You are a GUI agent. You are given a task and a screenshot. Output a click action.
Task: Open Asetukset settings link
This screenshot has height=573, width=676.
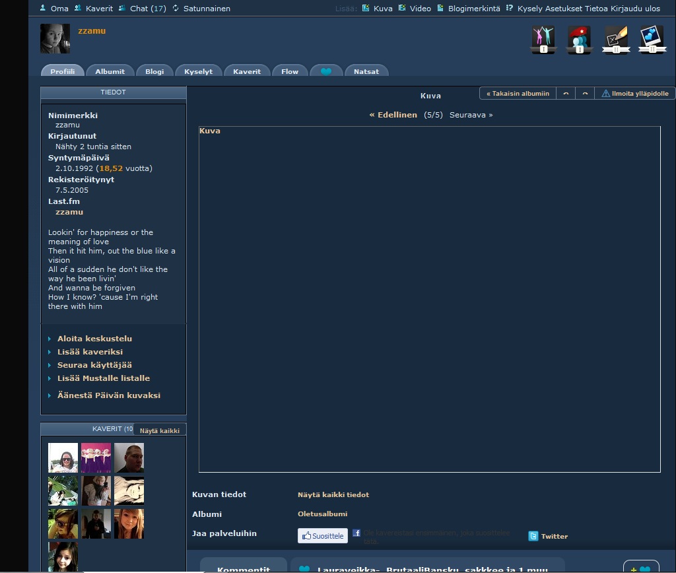pyautogui.click(x=564, y=8)
